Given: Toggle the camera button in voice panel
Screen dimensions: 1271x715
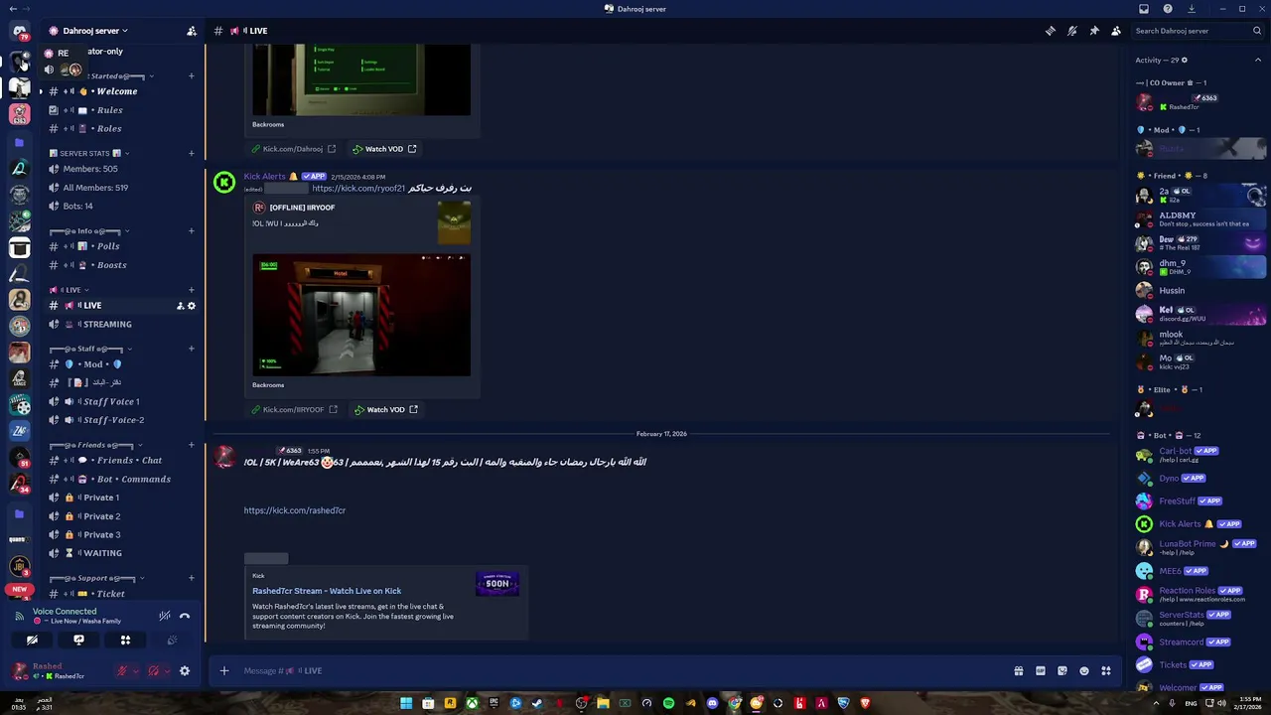Looking at the screenshot, I should [32, 641].
